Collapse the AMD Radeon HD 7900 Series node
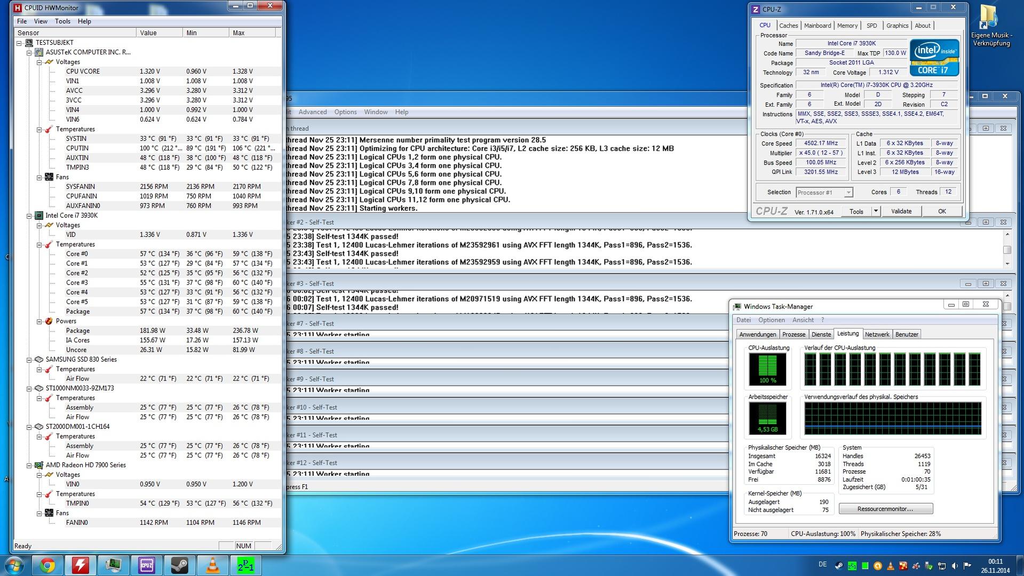The image size is (1024, 576). 29,465
